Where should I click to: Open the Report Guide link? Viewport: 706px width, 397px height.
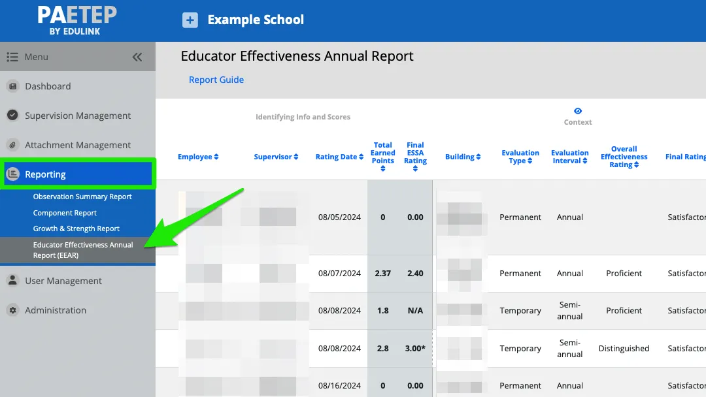[216, 79]
